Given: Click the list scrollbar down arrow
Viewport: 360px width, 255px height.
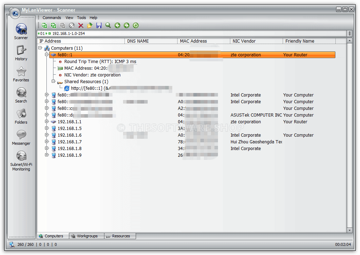Looking at the screenshot, I should click(349, 230).
